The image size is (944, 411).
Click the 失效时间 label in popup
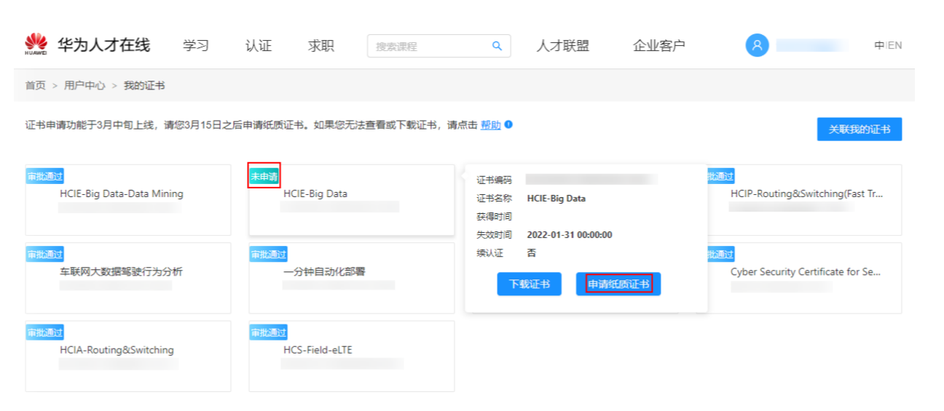click(x=495, y=235)
